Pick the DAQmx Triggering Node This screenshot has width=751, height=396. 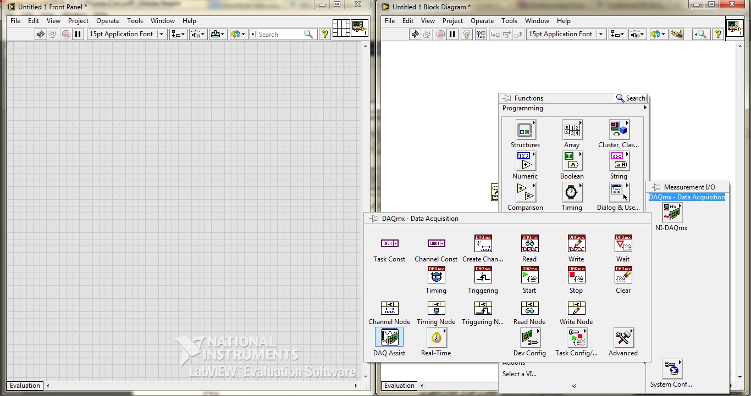(483, 308)
